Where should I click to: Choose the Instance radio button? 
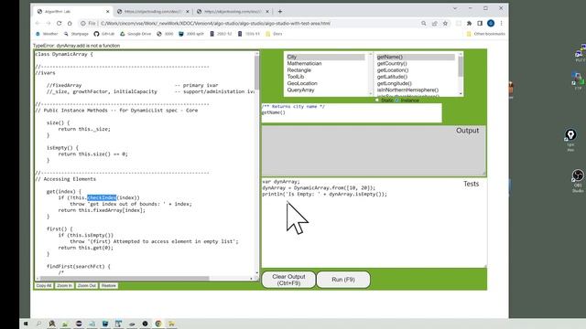pyautogui.click(x=397, y=100)
